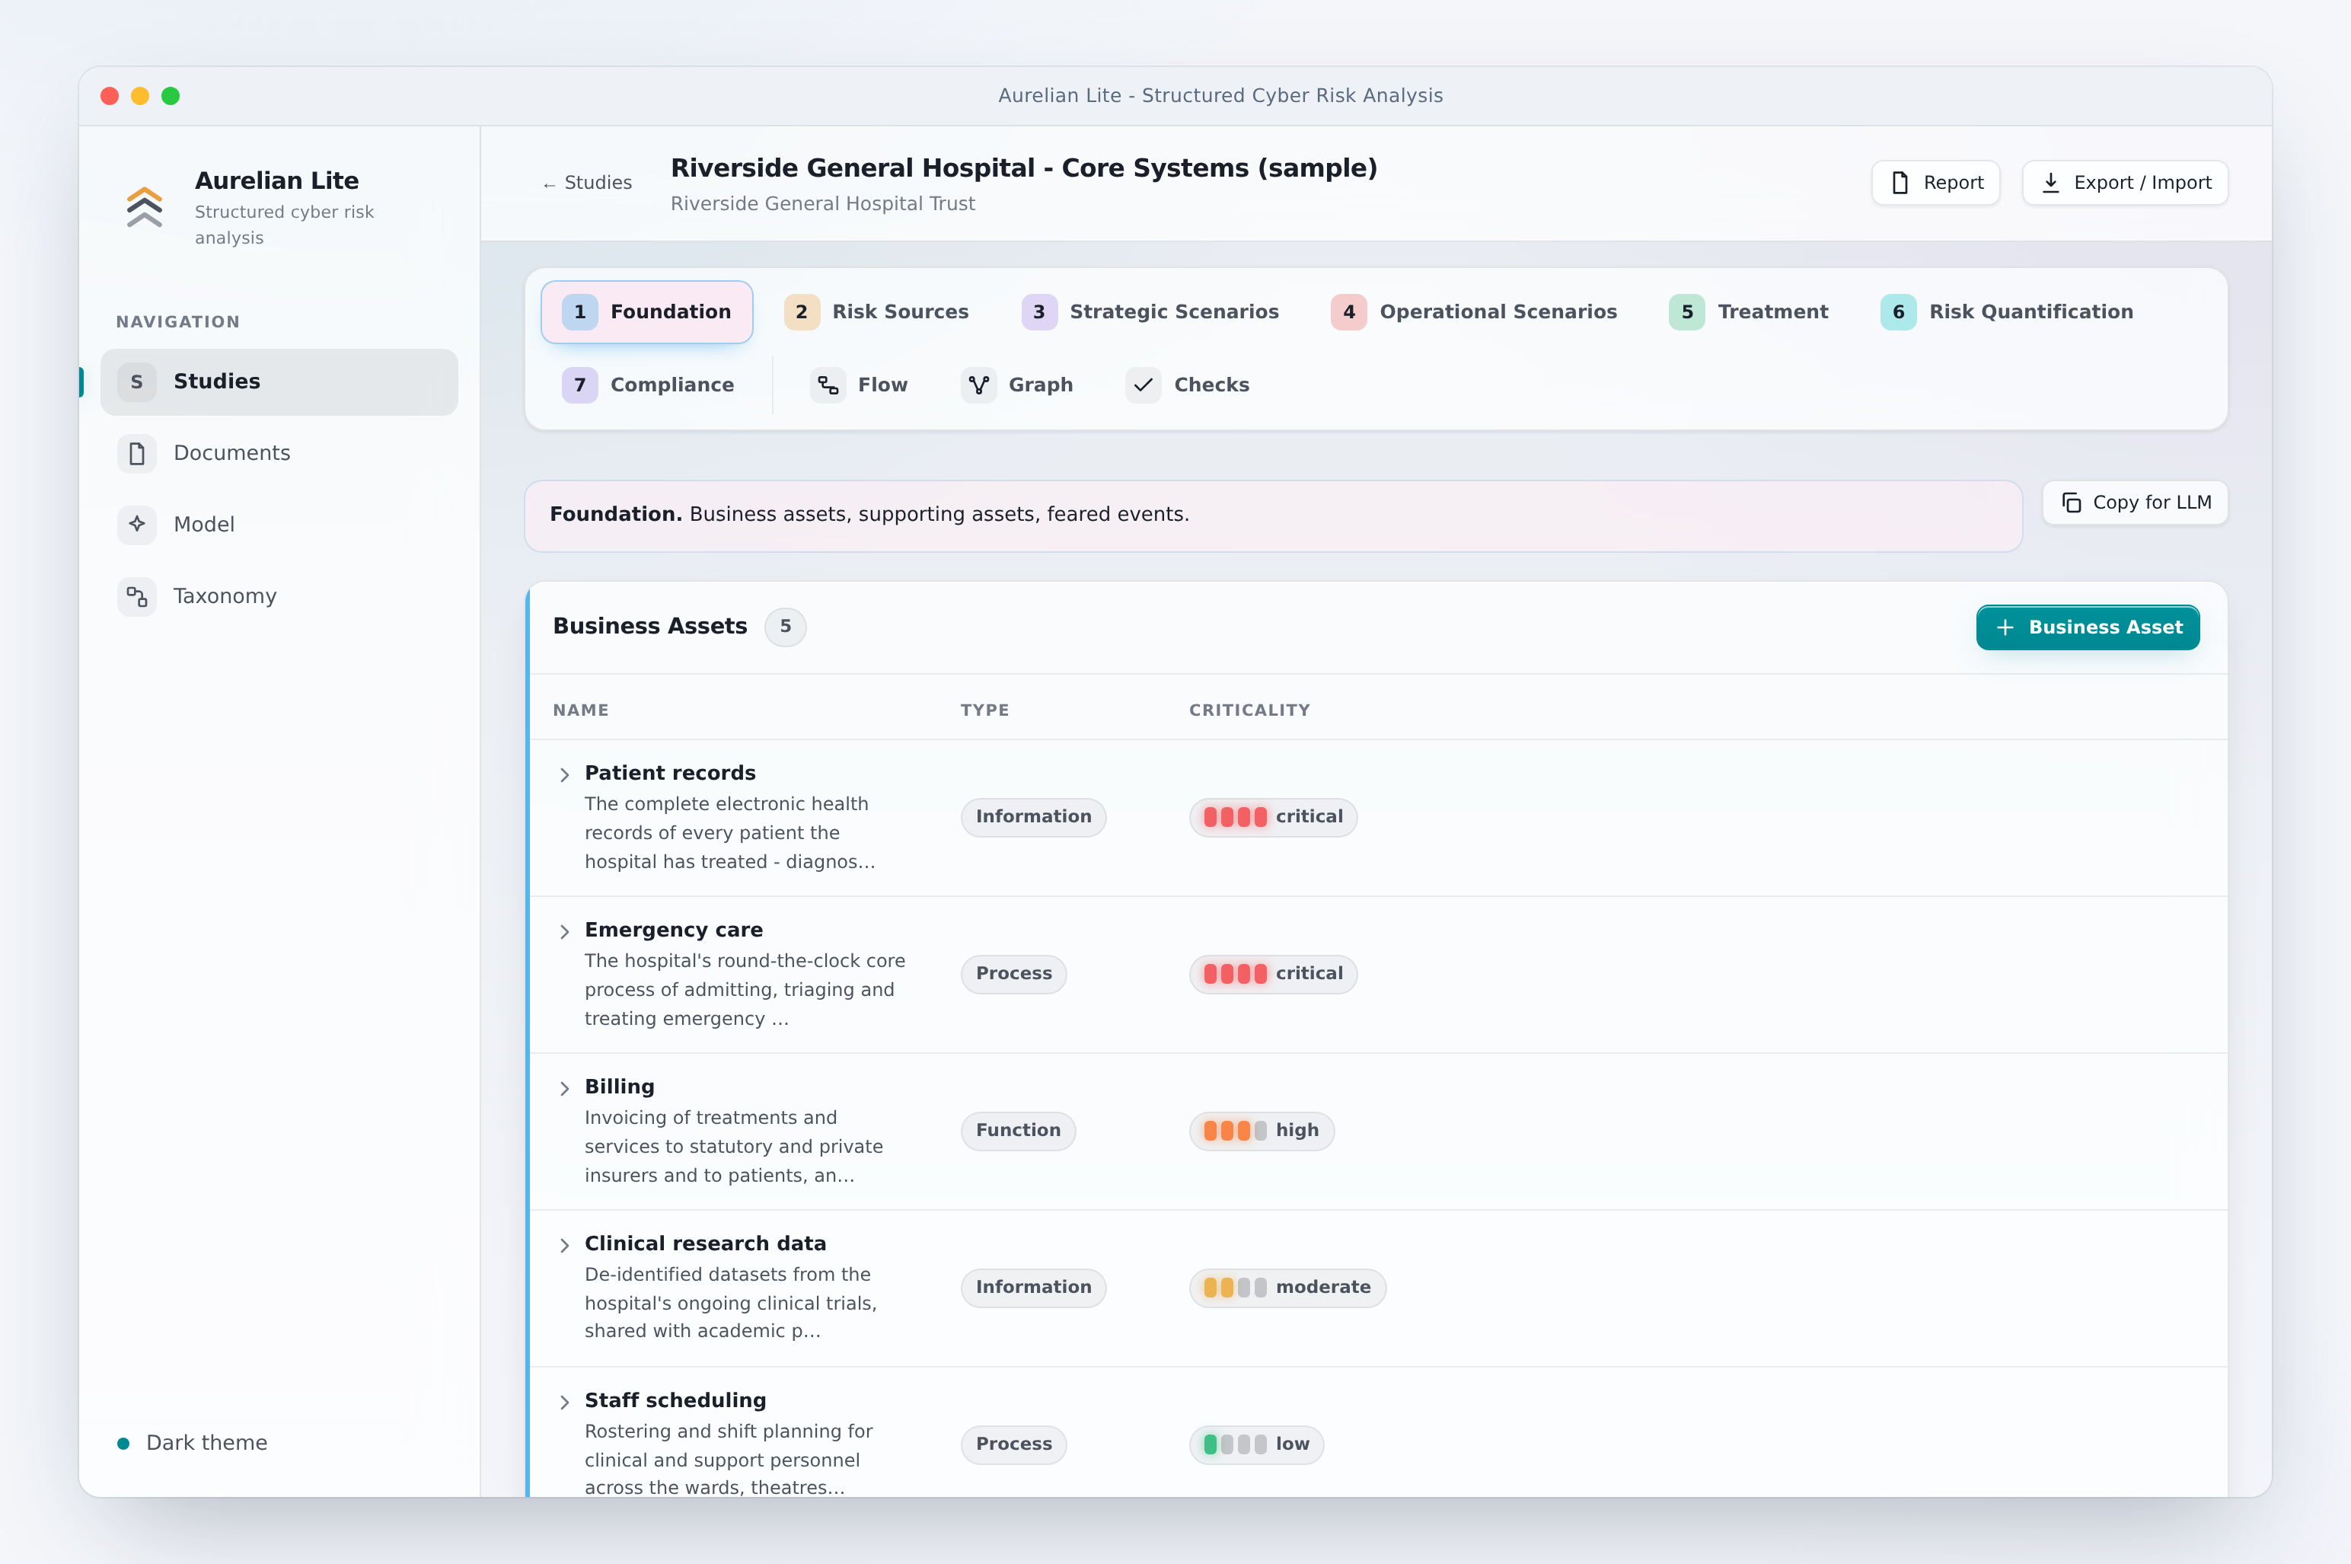Image resolution: width=2351 pixels, height=1564 pixels.
Task: Expand the Billing row
Action: click(564, 1088)
